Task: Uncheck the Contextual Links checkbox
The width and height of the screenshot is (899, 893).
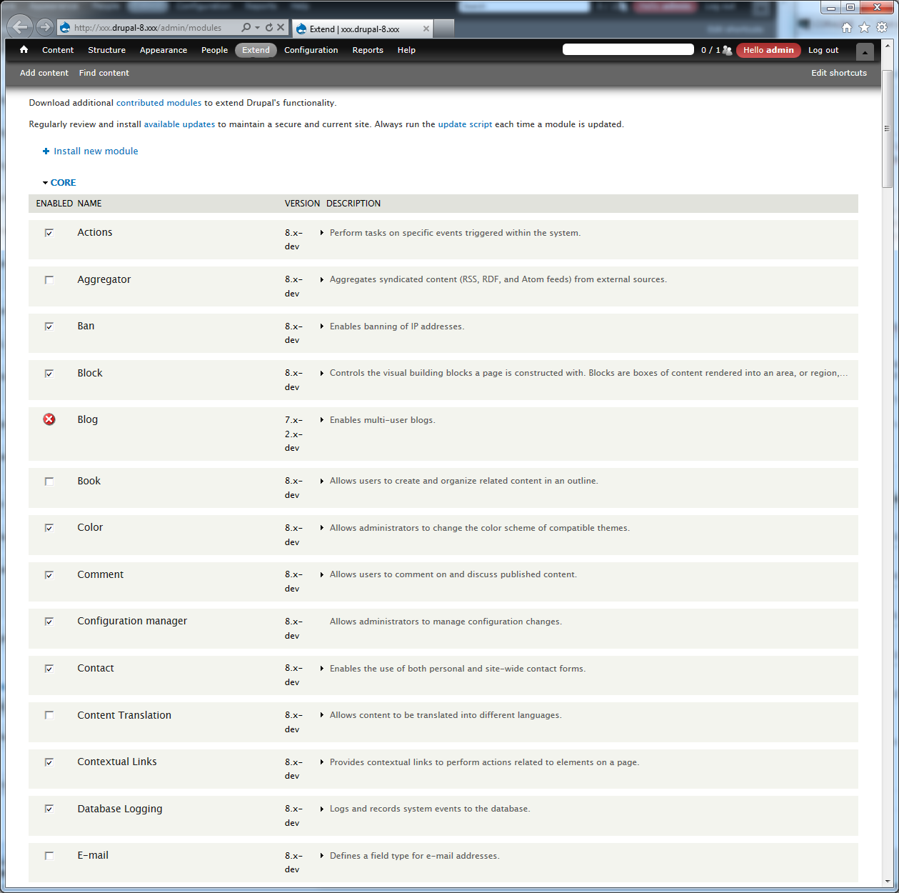Action: point(49,762)
